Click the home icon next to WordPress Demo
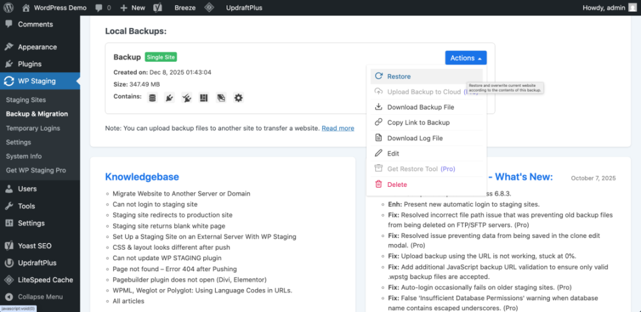The image size is (641, 312). click(x=26, y=8)
